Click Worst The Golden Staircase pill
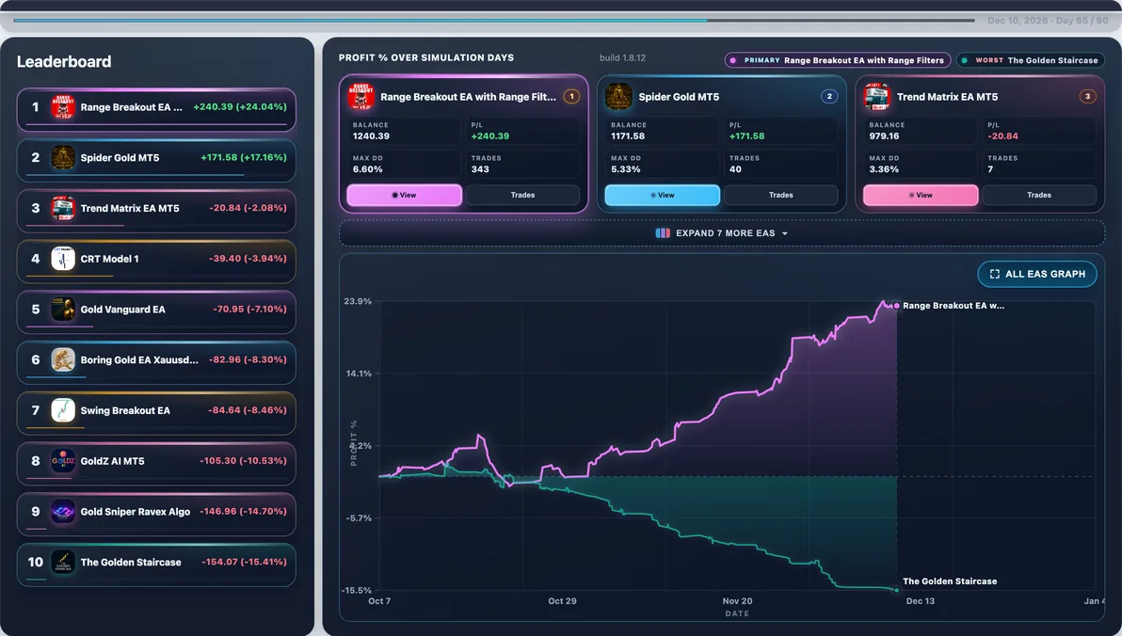This screenshot has height=636, width=1122. [x=1030, y=60]
